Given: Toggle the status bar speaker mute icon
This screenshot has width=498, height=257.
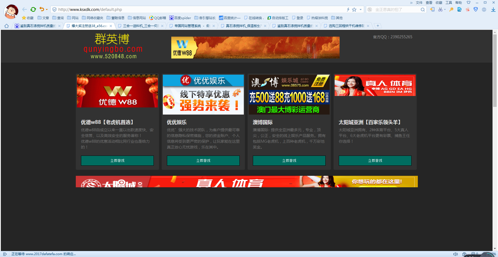Looking at the screenshot, I should (x=455, y=254).
